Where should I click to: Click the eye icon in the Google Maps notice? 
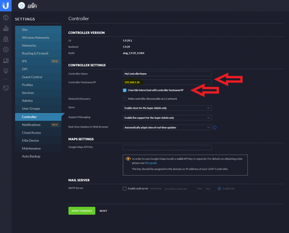128,158
